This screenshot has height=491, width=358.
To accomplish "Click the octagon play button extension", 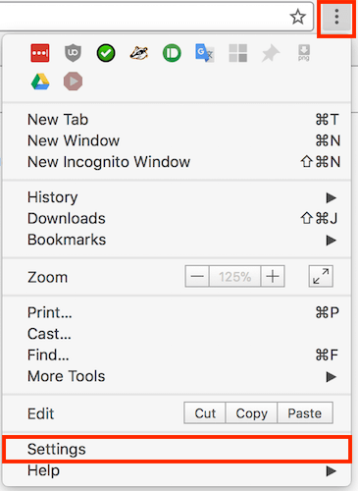I will click(73, 82).
